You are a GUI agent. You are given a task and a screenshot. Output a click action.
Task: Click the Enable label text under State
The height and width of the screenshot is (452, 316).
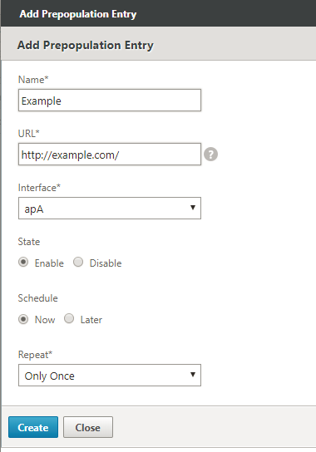click(49, 263)
